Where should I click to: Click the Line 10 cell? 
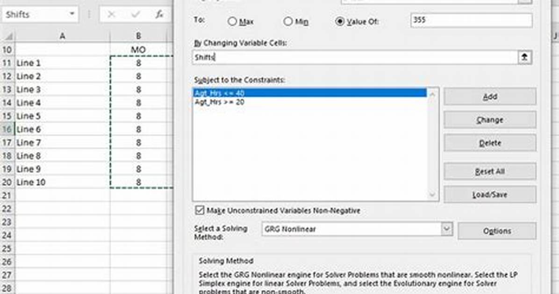[62, 182]
